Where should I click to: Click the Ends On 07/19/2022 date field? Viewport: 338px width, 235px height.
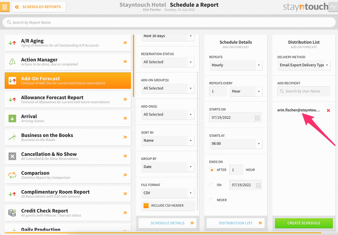point(246,185)
